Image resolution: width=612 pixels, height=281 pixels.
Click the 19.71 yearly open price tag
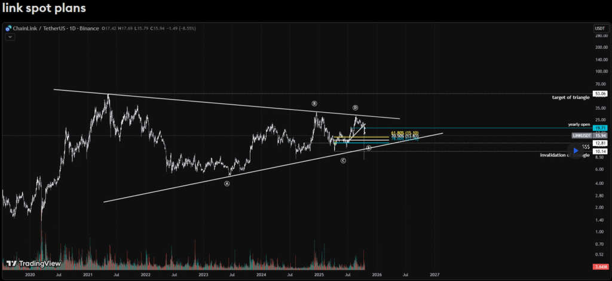point(600,128)
